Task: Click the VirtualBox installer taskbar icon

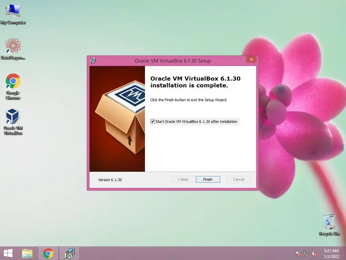Action: pos(69,253)
